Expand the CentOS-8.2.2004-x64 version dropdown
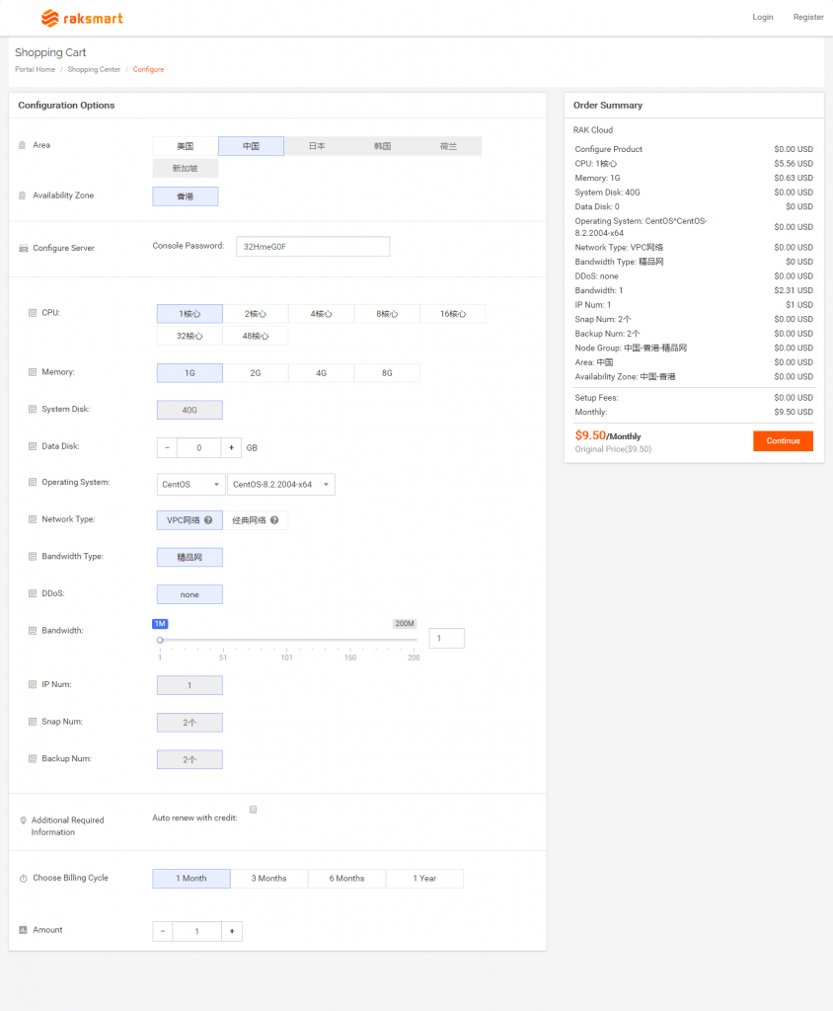 281,484
